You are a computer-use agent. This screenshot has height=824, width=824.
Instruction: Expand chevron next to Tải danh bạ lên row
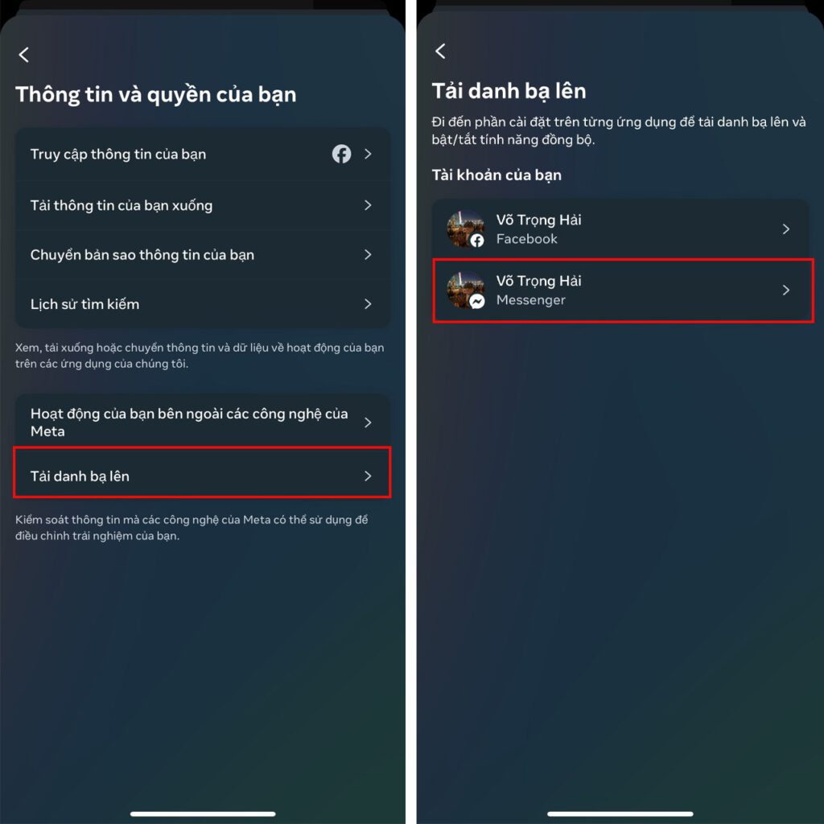click(x=368, y=476)
